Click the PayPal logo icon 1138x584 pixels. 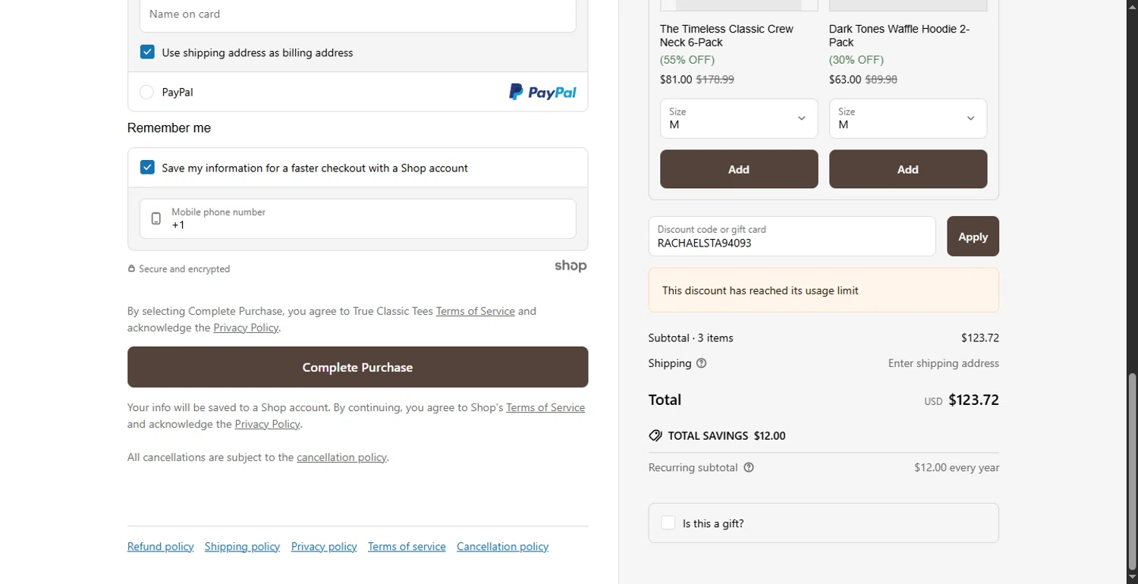point(542,93)
